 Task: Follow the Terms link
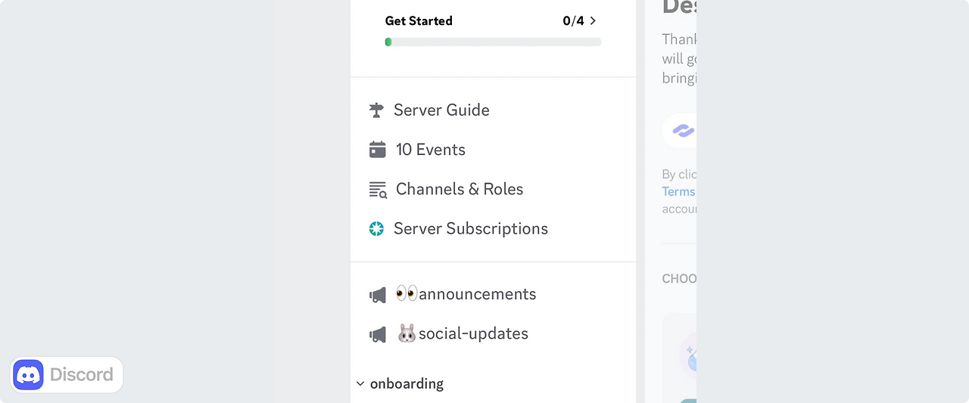tap(678, 192)
